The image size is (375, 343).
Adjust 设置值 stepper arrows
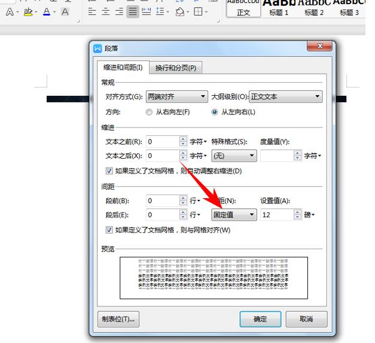(297, 215)
